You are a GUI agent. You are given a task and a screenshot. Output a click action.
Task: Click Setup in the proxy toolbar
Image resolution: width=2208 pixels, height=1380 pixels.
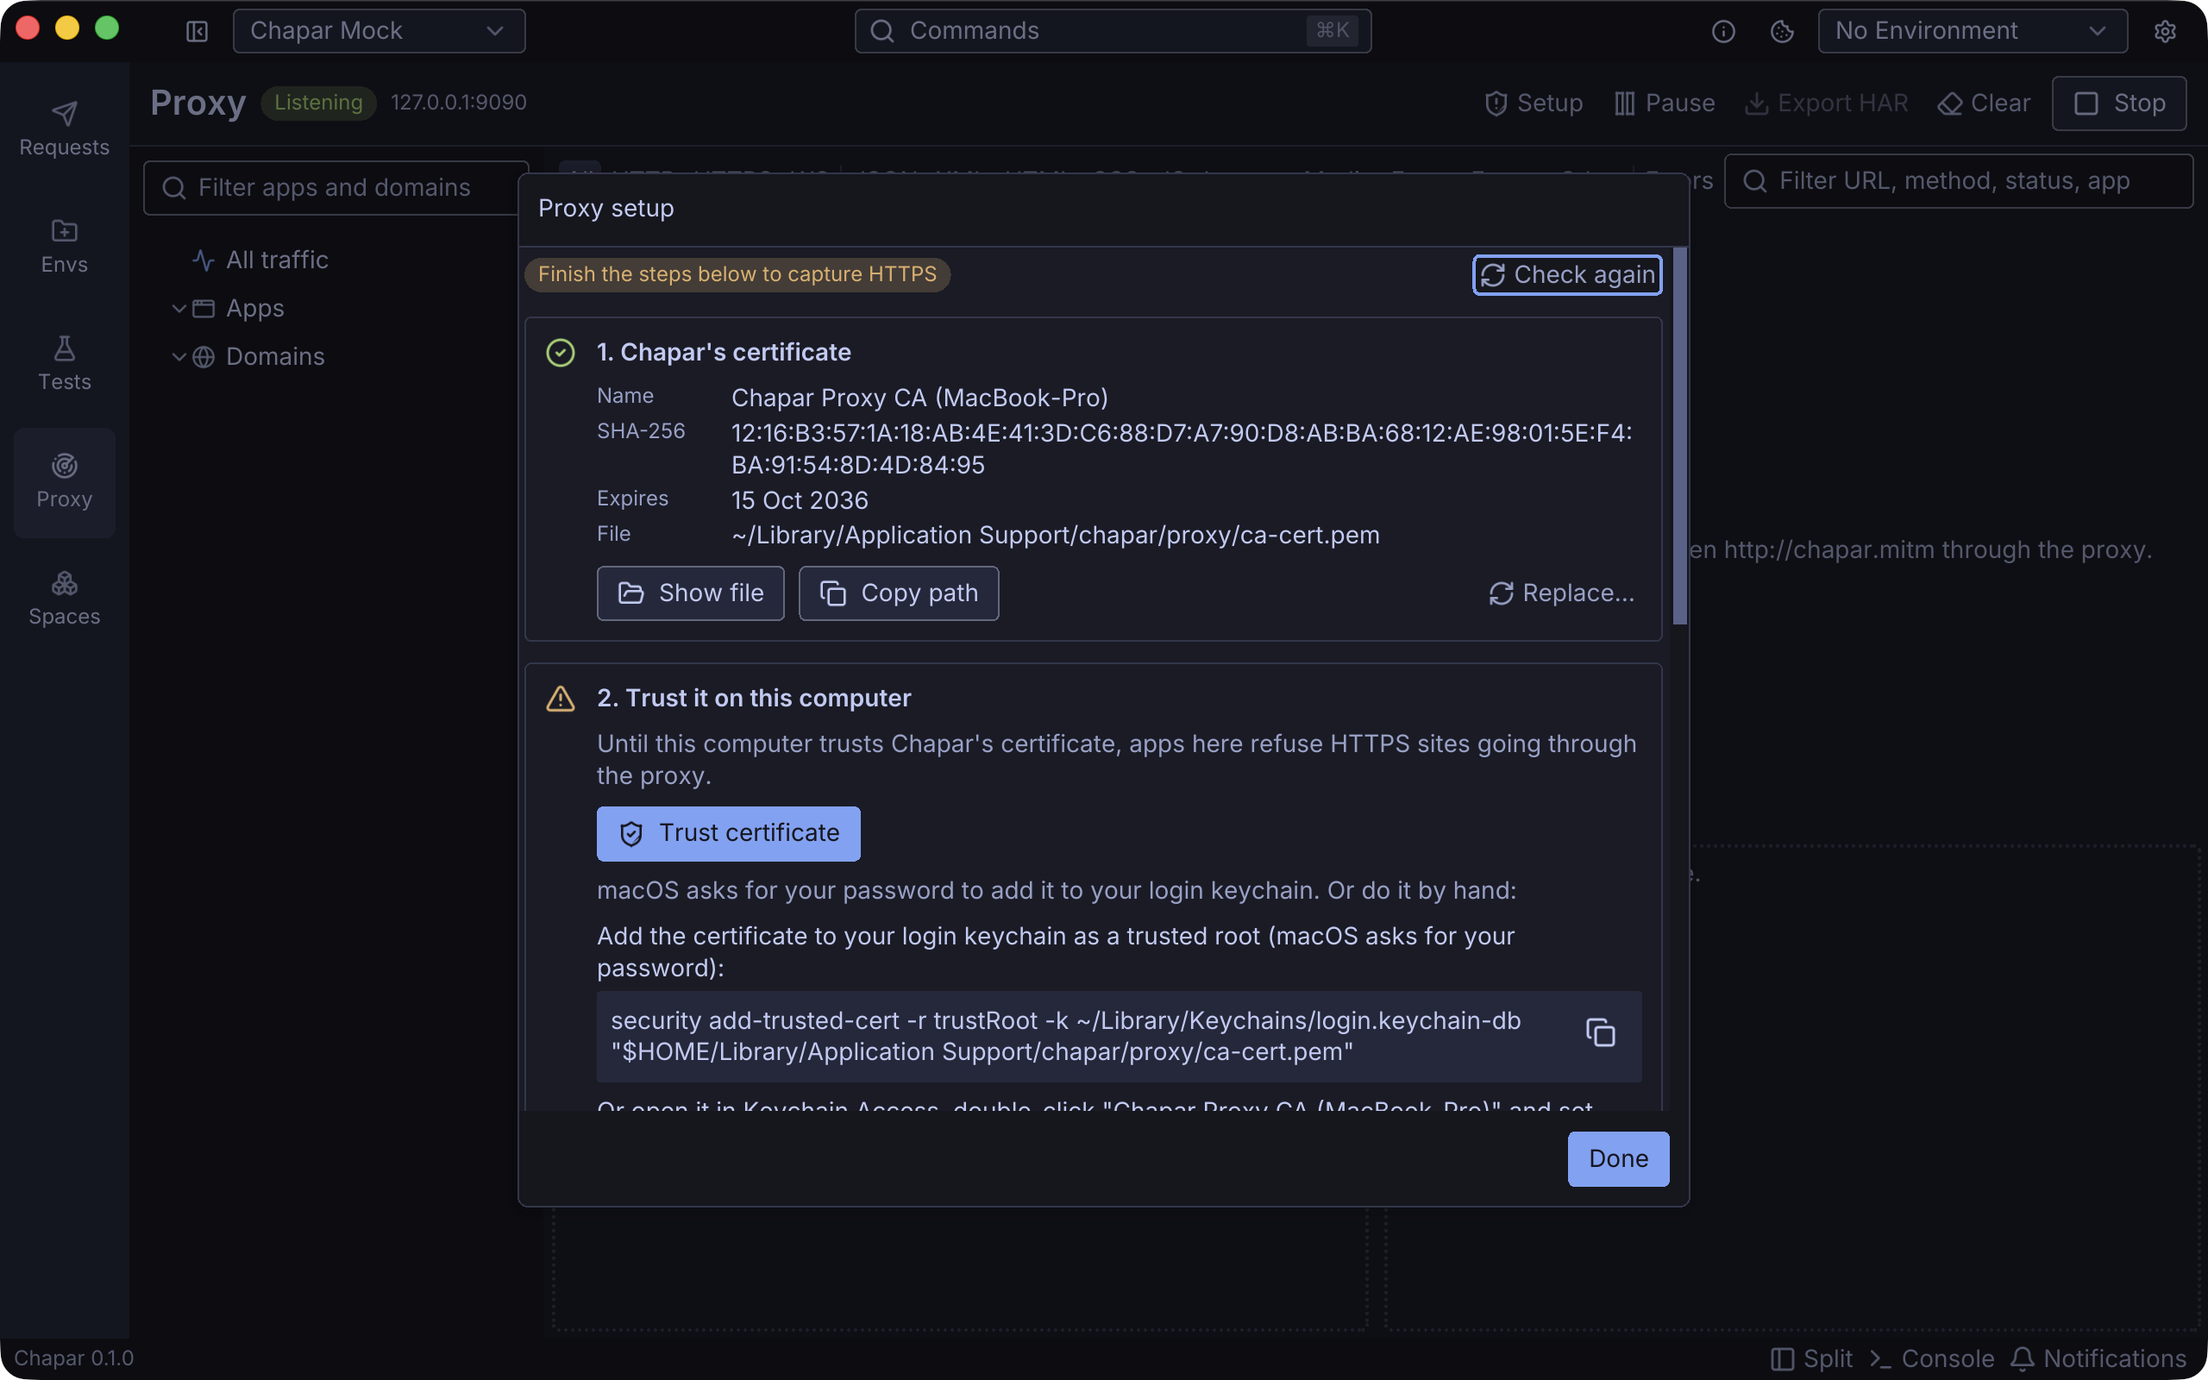pyautogui.click(x=1534, y=103)
